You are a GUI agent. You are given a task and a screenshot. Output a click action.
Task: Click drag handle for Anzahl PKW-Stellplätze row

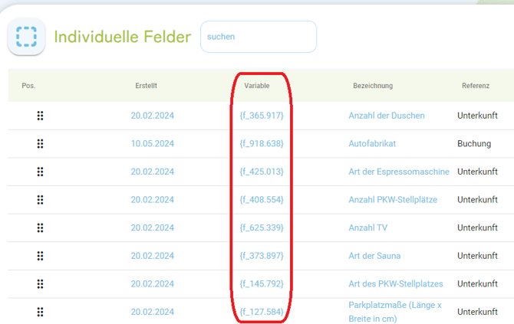[40, 200]
